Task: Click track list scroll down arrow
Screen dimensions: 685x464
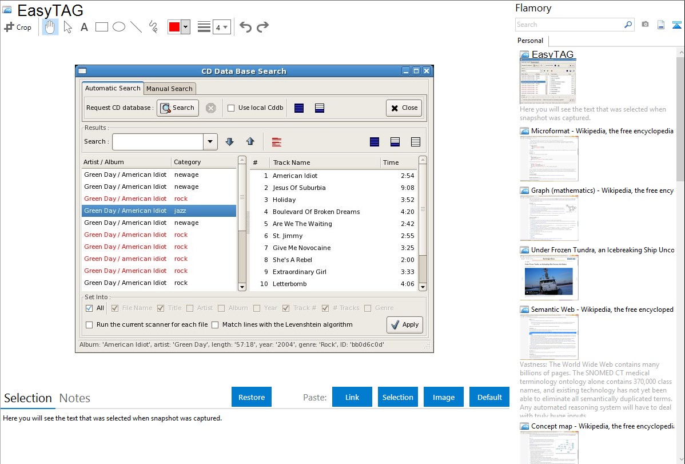Action: click(x=423, y=287)
